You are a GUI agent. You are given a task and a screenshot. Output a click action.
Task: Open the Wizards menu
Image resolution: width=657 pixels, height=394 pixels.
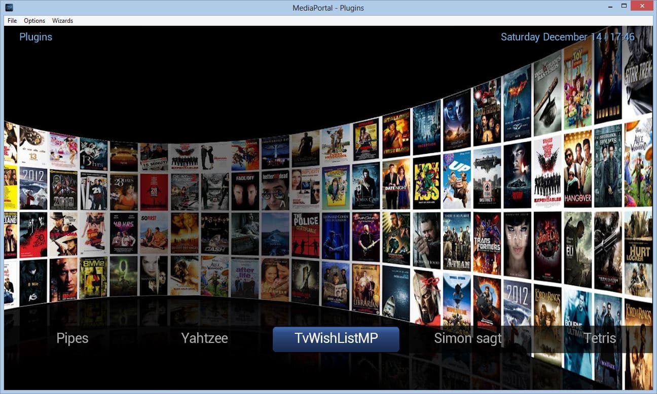[x=63, y=21]
